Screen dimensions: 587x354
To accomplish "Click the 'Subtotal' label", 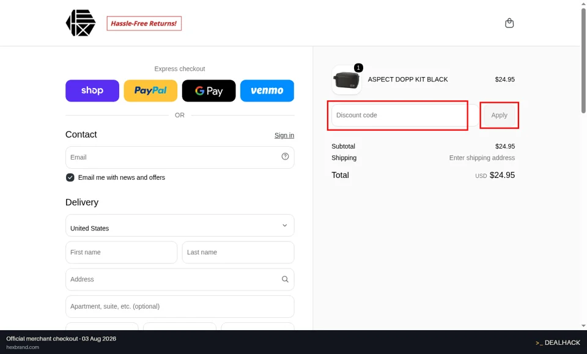I will (x=343, y=146).
